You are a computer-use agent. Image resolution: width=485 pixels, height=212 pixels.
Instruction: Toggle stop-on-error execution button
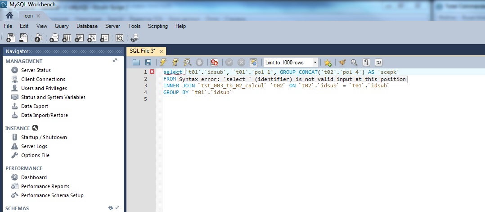[x=215, y=63]
